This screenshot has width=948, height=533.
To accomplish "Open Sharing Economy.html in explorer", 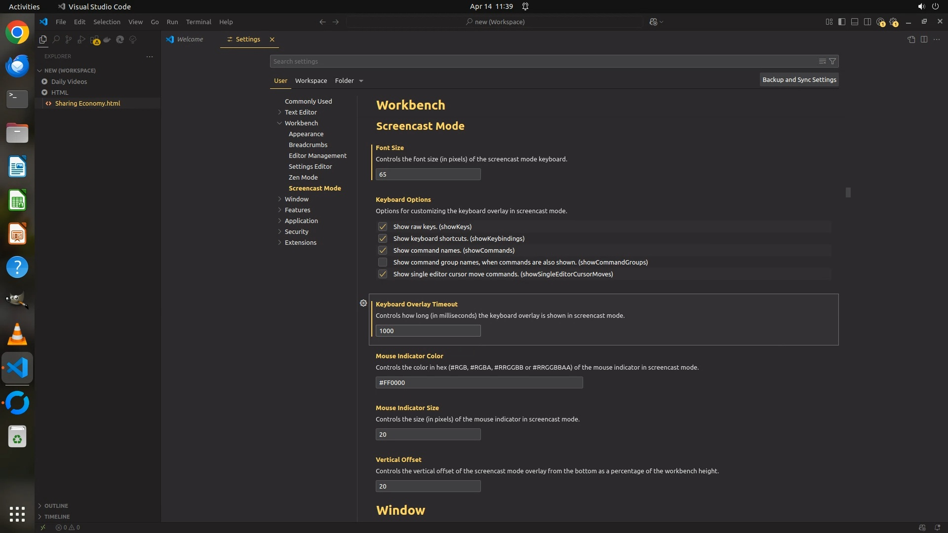I will [x=87, y=103].
